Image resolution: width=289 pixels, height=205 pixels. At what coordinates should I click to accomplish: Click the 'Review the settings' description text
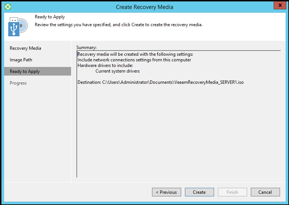[x=119, y=25]
